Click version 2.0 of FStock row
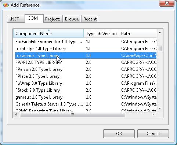The image size is (177, 145). tap(88, 90)
